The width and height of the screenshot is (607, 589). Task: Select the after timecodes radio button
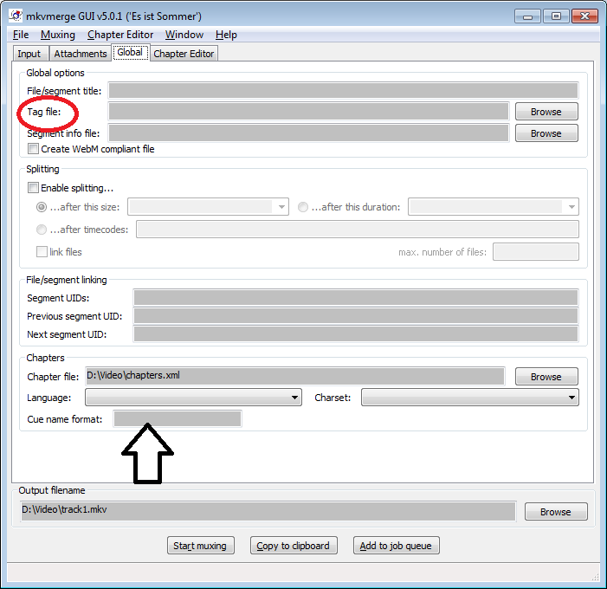42,230
